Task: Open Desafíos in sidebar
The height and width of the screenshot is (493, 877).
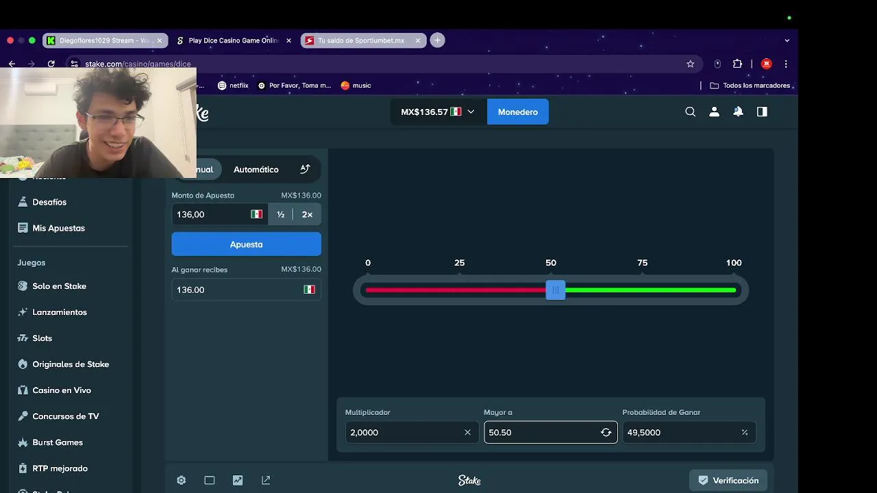Action: click(x=49, y=202)
